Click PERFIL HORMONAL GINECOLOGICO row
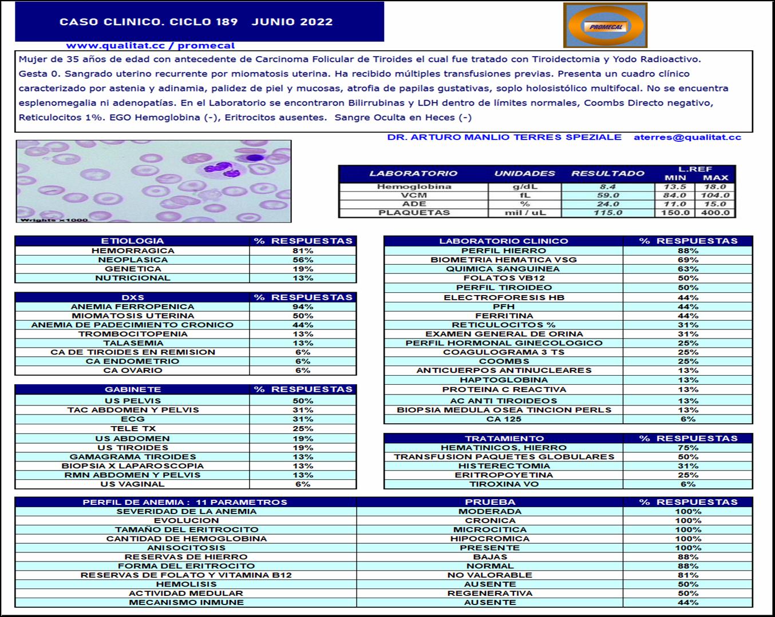The width and height of the screenshot is (775, 617). coord(568,343)
